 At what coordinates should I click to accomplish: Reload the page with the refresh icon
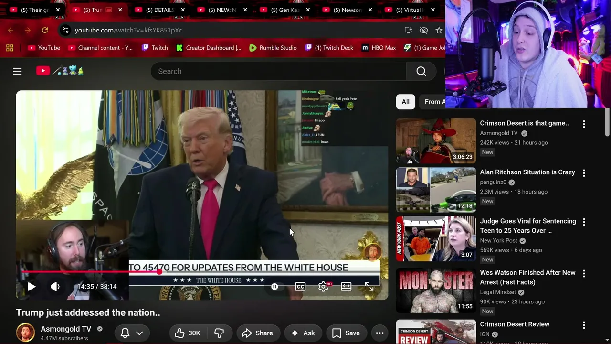(x=45, y=30)
